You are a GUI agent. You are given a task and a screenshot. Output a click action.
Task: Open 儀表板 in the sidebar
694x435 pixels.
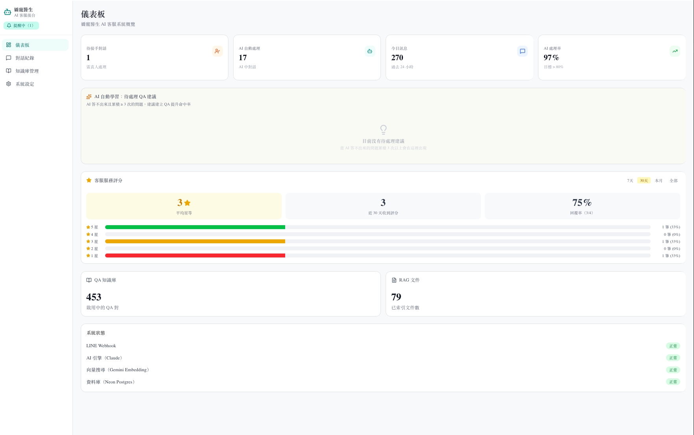pos(35,45)
